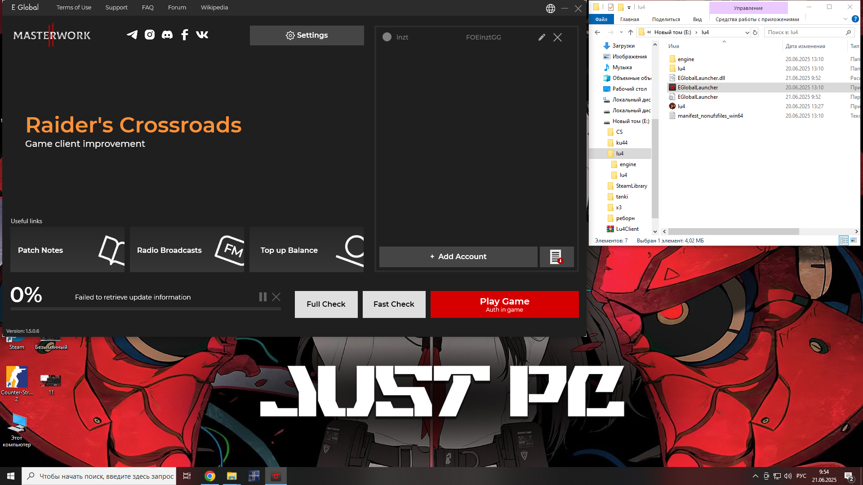
Task: Open Chrome from the taskbar
Action: coord(210,476)
